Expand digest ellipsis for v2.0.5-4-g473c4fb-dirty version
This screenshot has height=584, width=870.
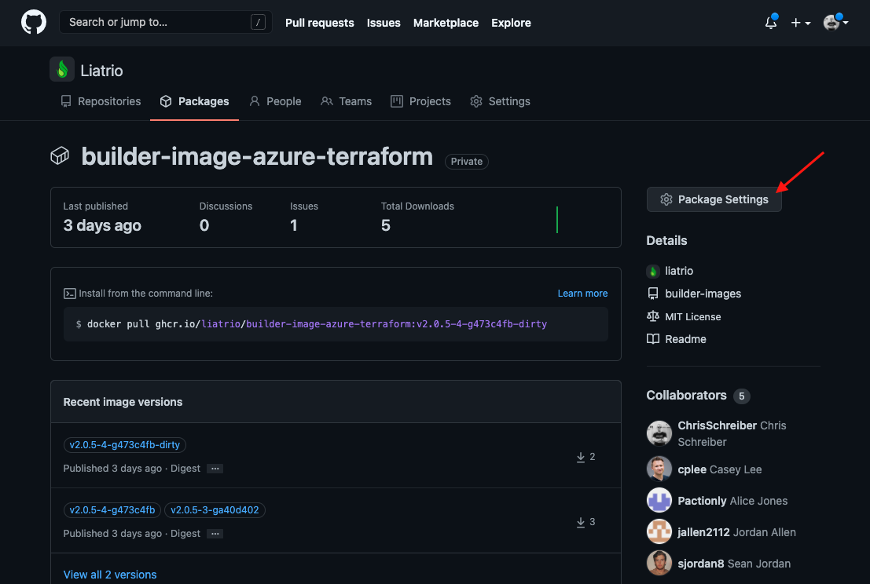point(215,469)
